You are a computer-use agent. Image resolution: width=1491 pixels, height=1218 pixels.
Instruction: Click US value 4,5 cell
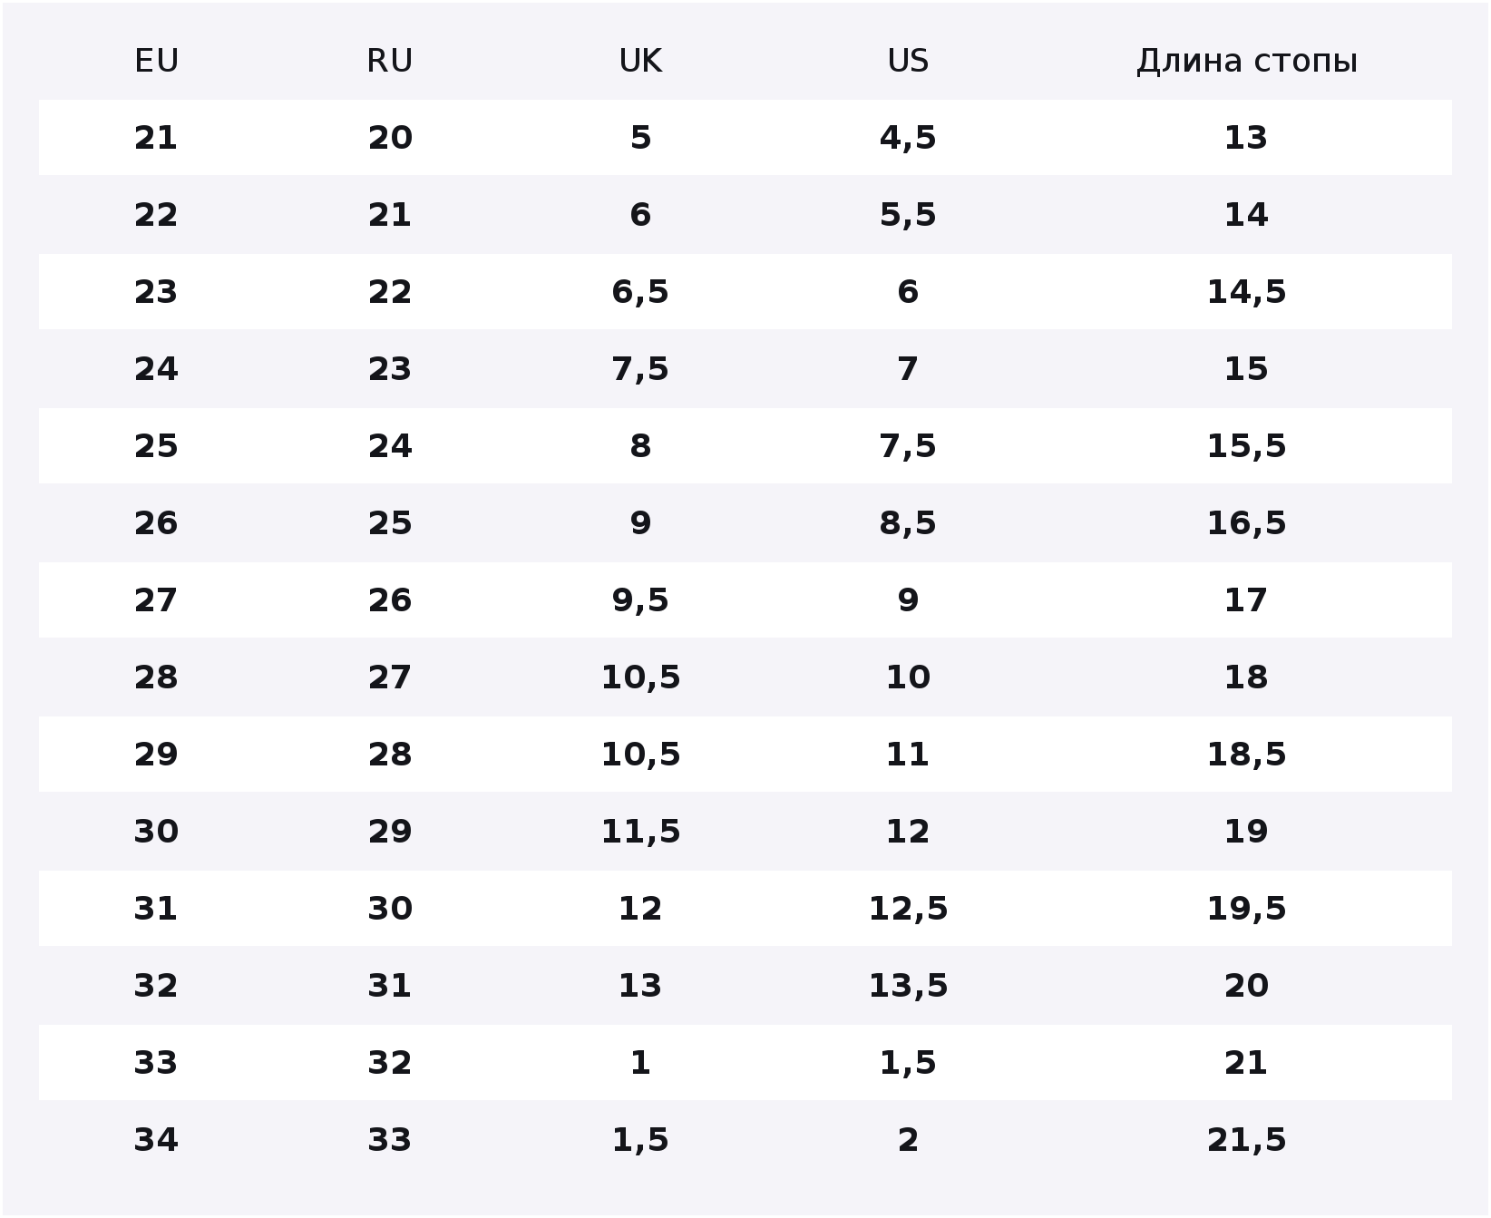tap(908, 138)
